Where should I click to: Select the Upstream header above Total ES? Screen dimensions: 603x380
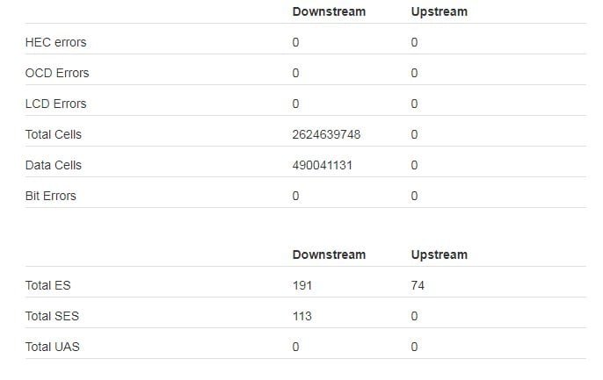coord(439,255)
